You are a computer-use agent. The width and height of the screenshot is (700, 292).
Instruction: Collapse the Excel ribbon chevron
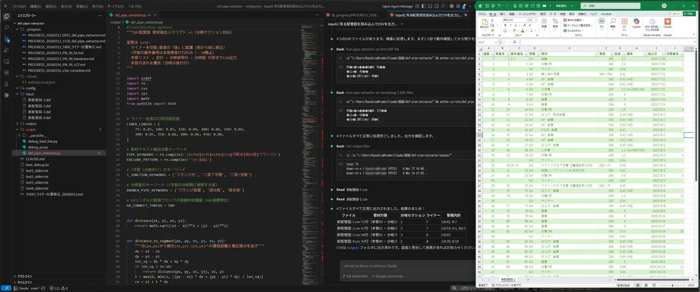(694, 34)
